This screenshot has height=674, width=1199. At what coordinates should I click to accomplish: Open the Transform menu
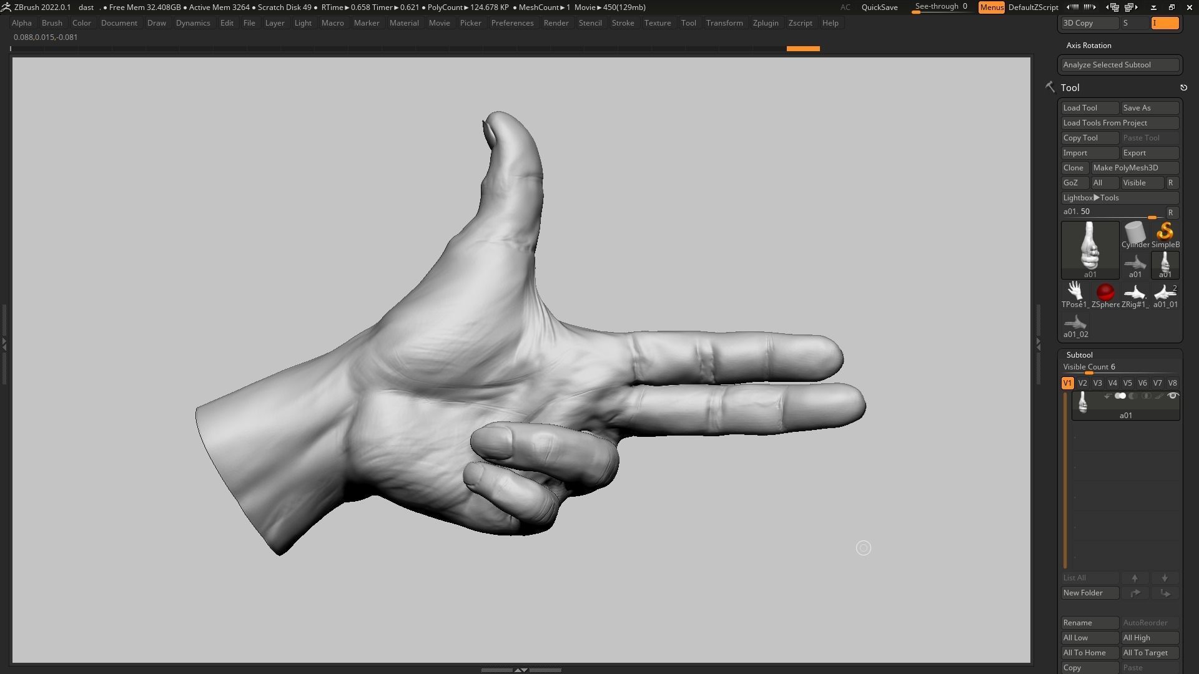click(x=724, y=23)
